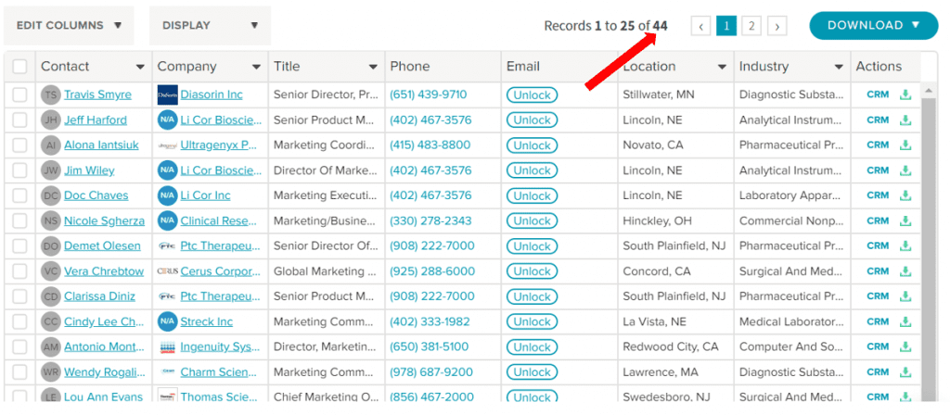This screenshot has height=415, width=950.
Task: Click the Stillwater, MN location cell
Action: coord(659,95)
